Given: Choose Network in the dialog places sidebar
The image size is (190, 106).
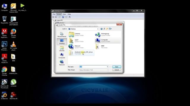Looking at the screenshot, I should point(62,63).
